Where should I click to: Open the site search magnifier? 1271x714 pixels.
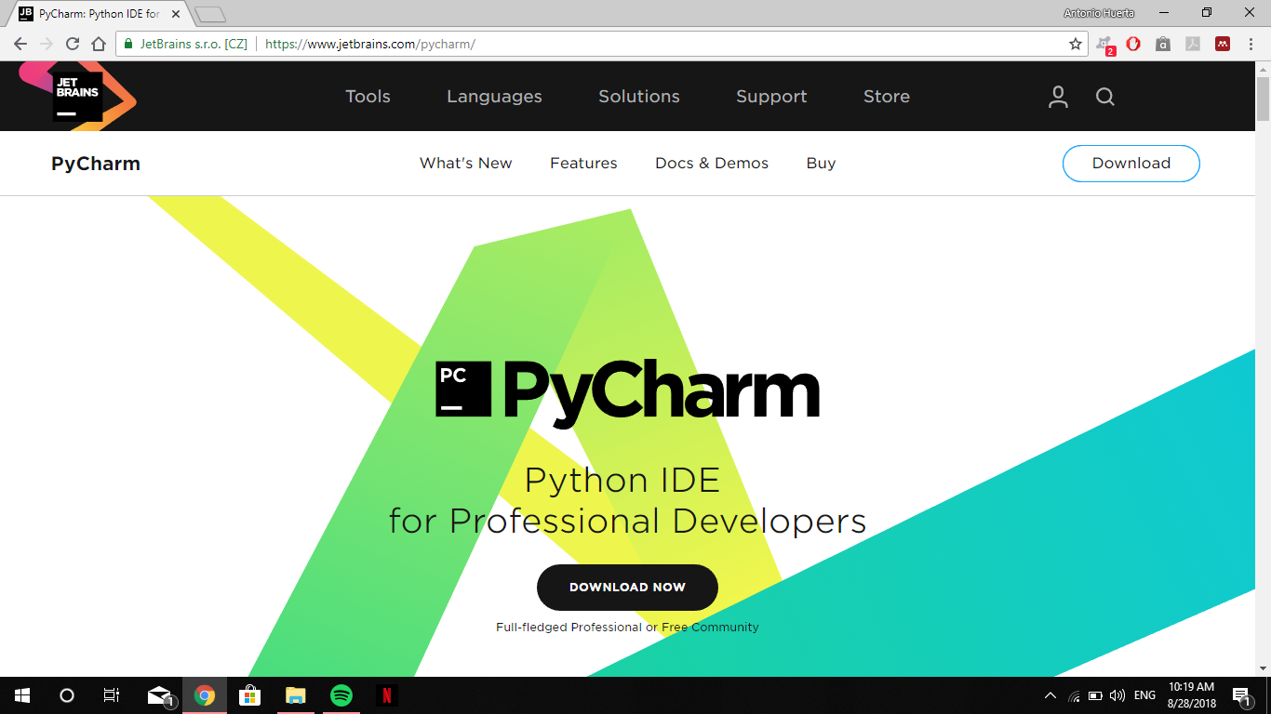(1104, 96)
